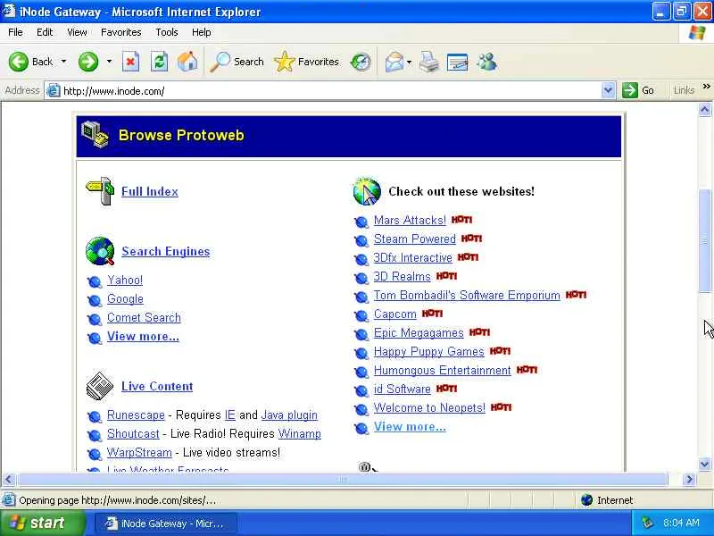Click the horizontal scrollbar right arrow
The height and width of the screenshot is (536, 714).
click(689, 479)
